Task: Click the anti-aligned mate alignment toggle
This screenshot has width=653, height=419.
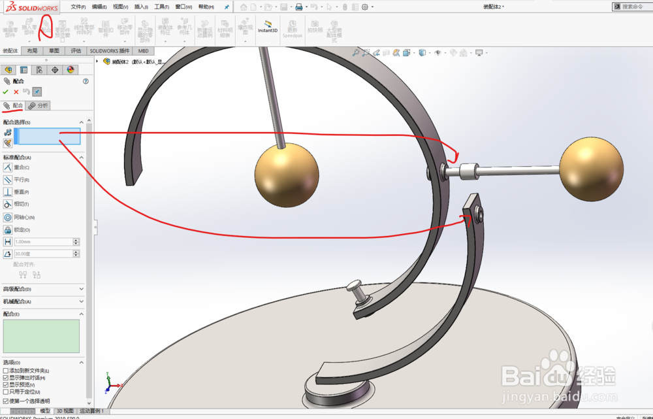Action: pos(37,275)
